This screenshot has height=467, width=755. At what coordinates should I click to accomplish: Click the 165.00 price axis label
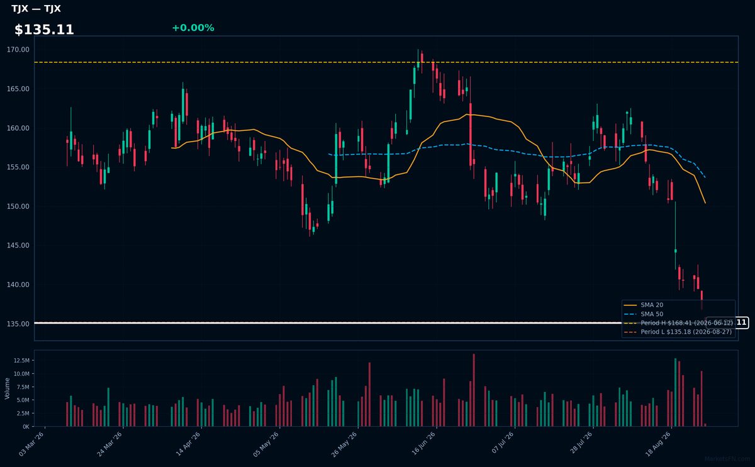pyautogui.click(x=18, y=89)
